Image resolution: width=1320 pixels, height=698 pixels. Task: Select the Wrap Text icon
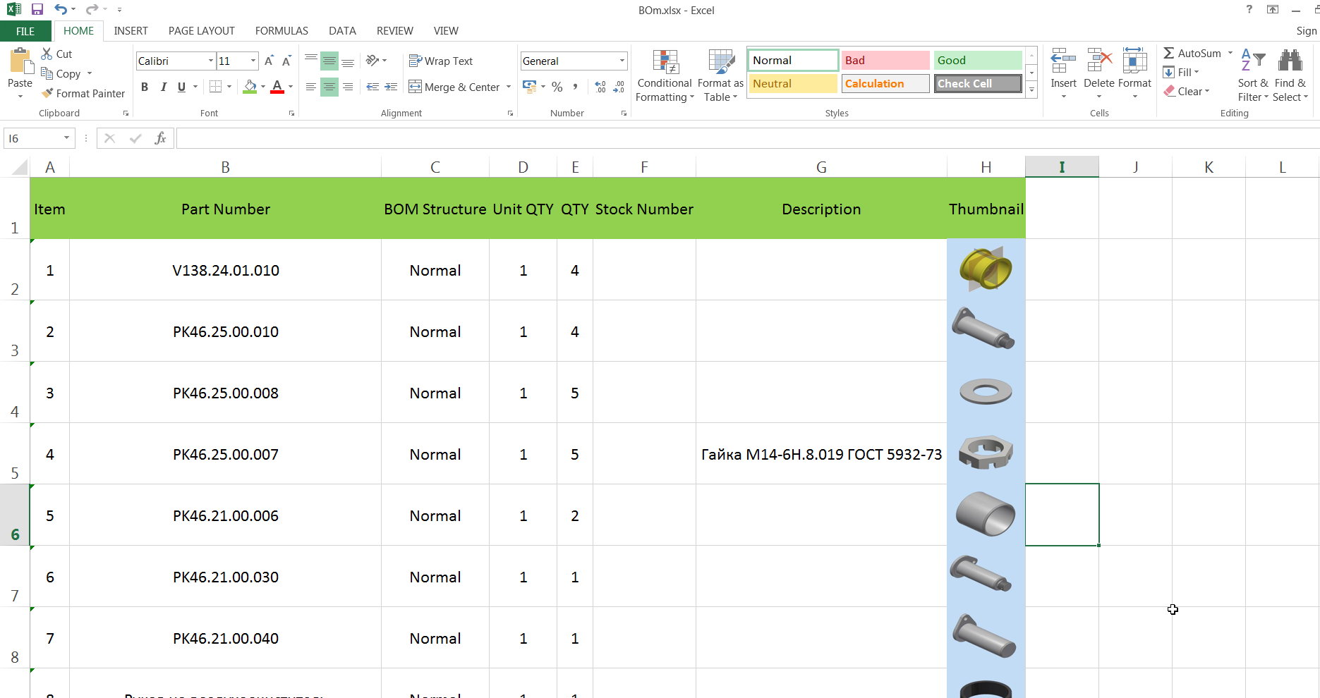441,61
